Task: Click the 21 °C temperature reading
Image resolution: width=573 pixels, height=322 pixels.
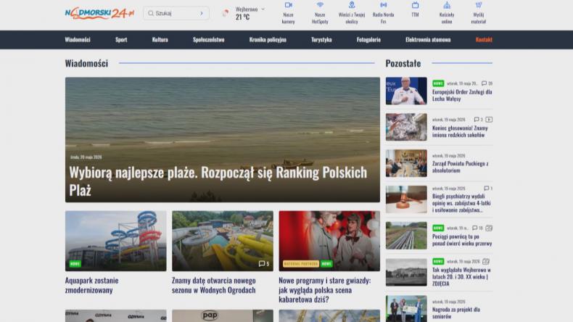Action: pos(243,17)
